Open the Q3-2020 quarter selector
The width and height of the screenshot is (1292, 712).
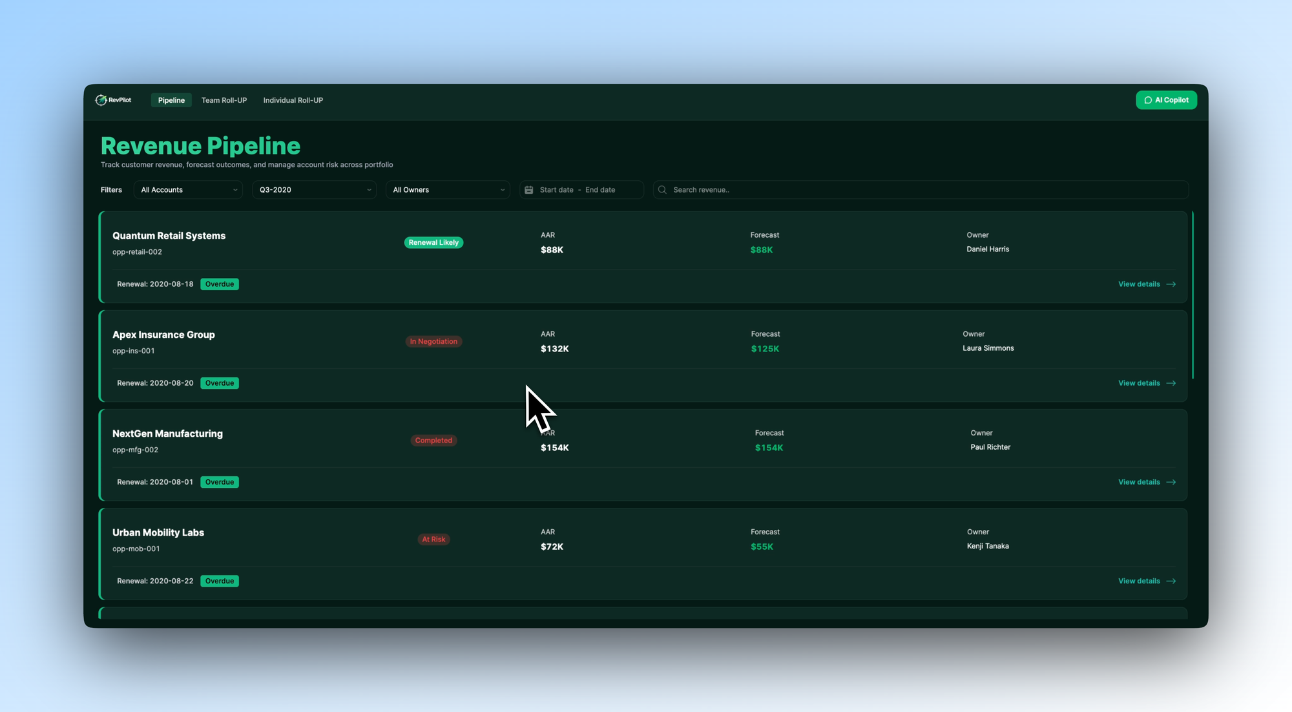(314, 189)
